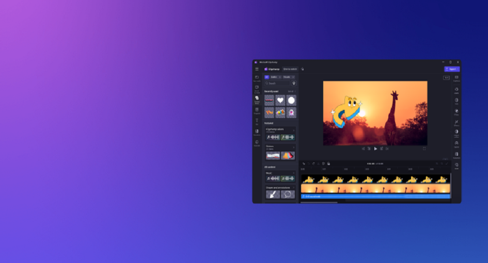Enter fullscreen preview mode
This screenshot has height=263, width=488.
tap(424, 149)
